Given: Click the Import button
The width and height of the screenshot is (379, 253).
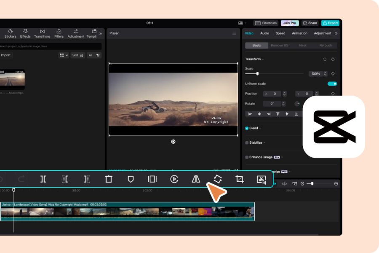Looking at the screenshot, I should [x=5, y=55].
